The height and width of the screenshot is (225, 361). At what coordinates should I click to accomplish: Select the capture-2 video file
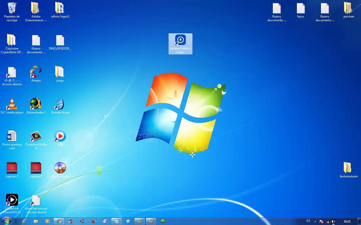pyautogui.click(x=12, y=170)
